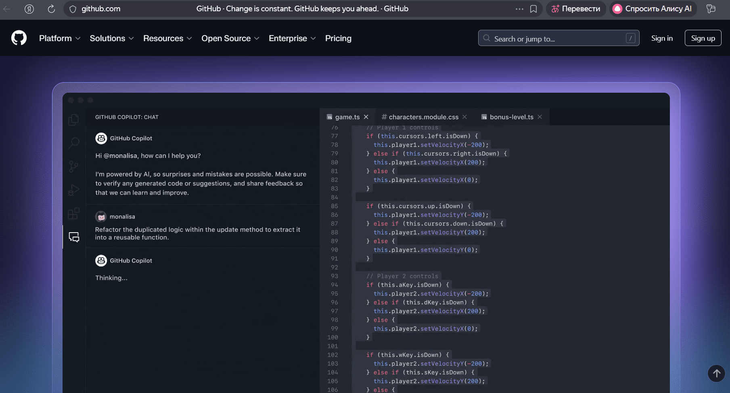This screenshot has height=393, width=730.
Task: Click the page title "GitHub · Change is constant"
Action: [x=302, y=9]
